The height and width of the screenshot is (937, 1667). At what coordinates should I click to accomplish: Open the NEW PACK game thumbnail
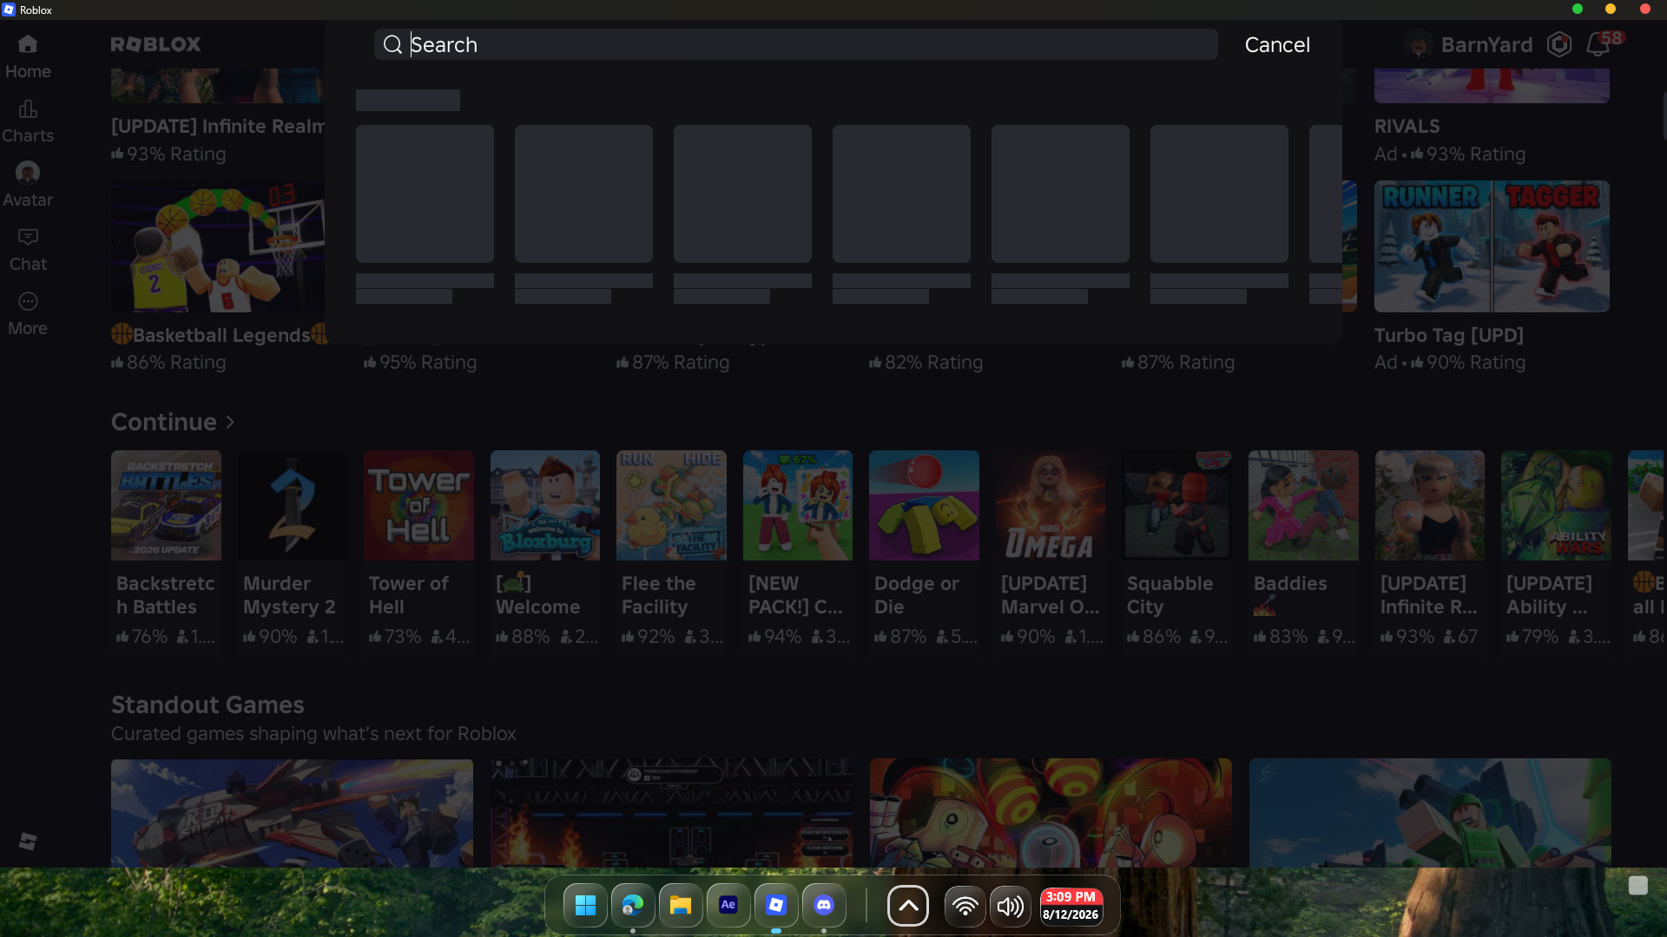pyautogui.click(x=798, y=505)
